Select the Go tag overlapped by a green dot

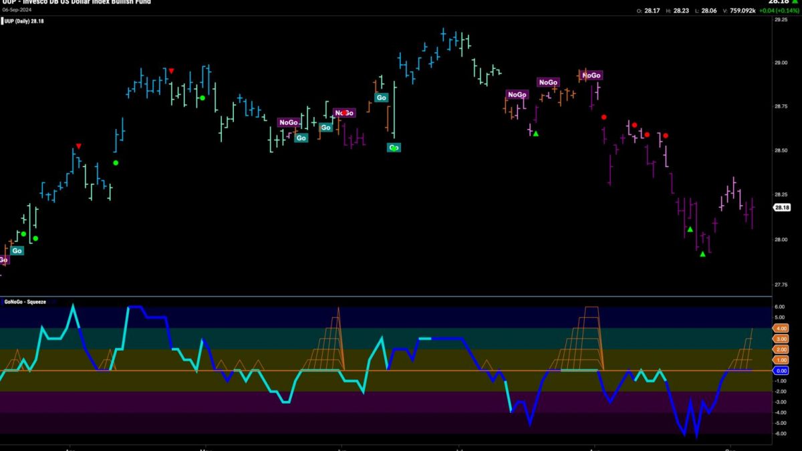(x=394, y=147)
